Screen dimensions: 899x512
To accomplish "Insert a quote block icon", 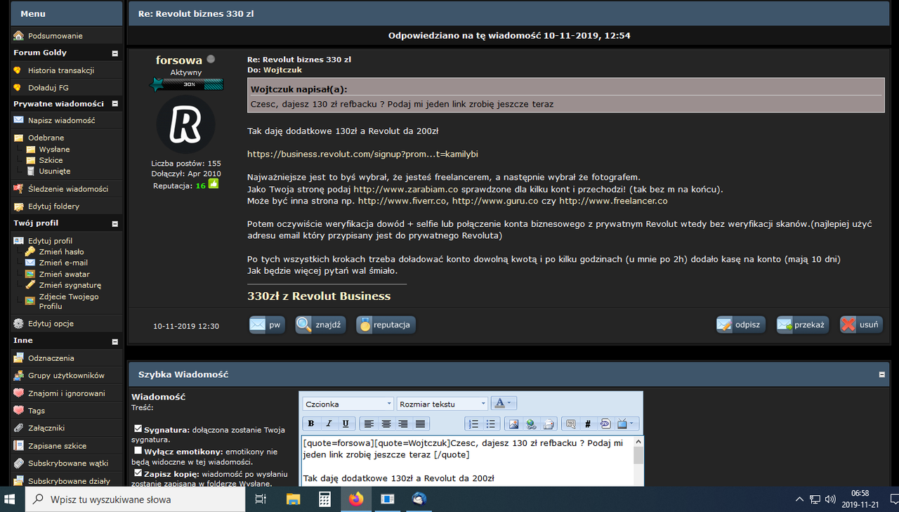I will [571, 424].
